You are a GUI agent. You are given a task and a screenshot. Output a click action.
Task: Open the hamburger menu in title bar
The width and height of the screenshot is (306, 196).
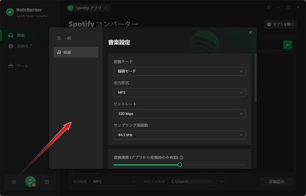(269, 7)
